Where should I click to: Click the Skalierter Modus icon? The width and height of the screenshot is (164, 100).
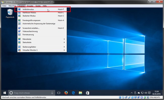point(19,16)
